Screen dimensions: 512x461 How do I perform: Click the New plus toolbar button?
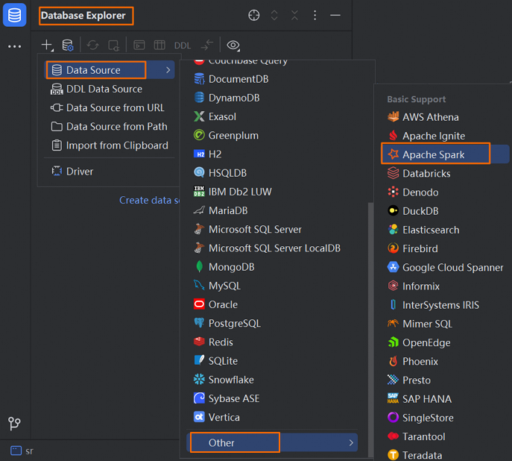click(47, 45)
